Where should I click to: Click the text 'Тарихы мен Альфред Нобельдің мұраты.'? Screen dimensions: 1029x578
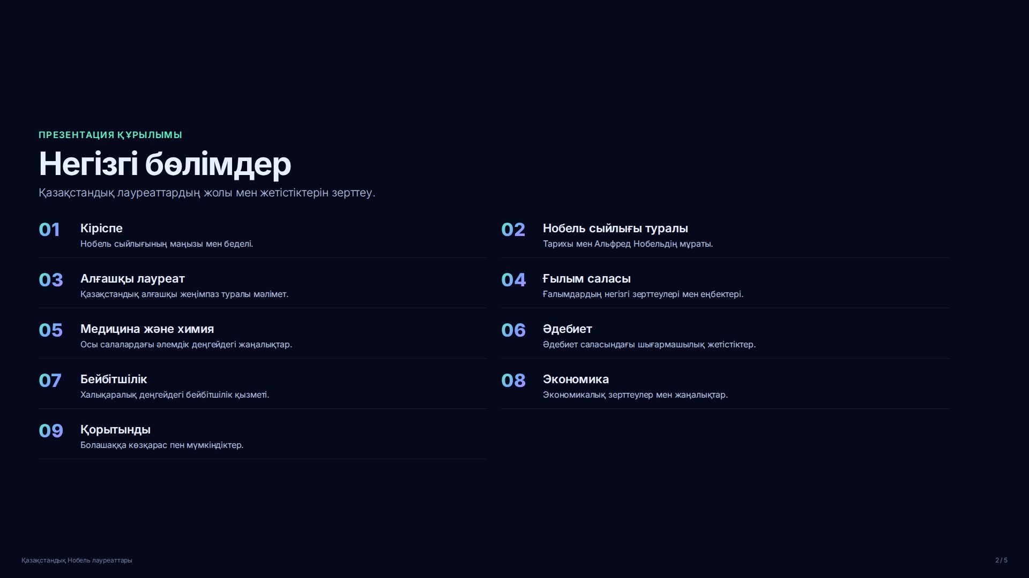(628, 244)
